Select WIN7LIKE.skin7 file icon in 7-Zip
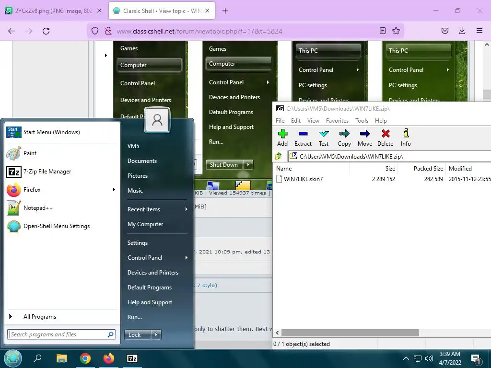Screen dimensions: 491x368 (x=279, y=179)
